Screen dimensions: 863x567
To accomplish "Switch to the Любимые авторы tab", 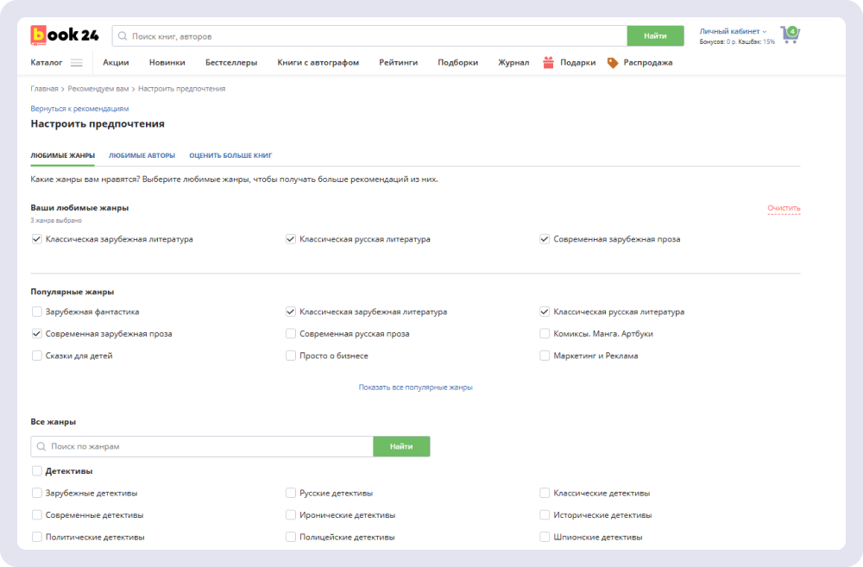I will (142, 155).
